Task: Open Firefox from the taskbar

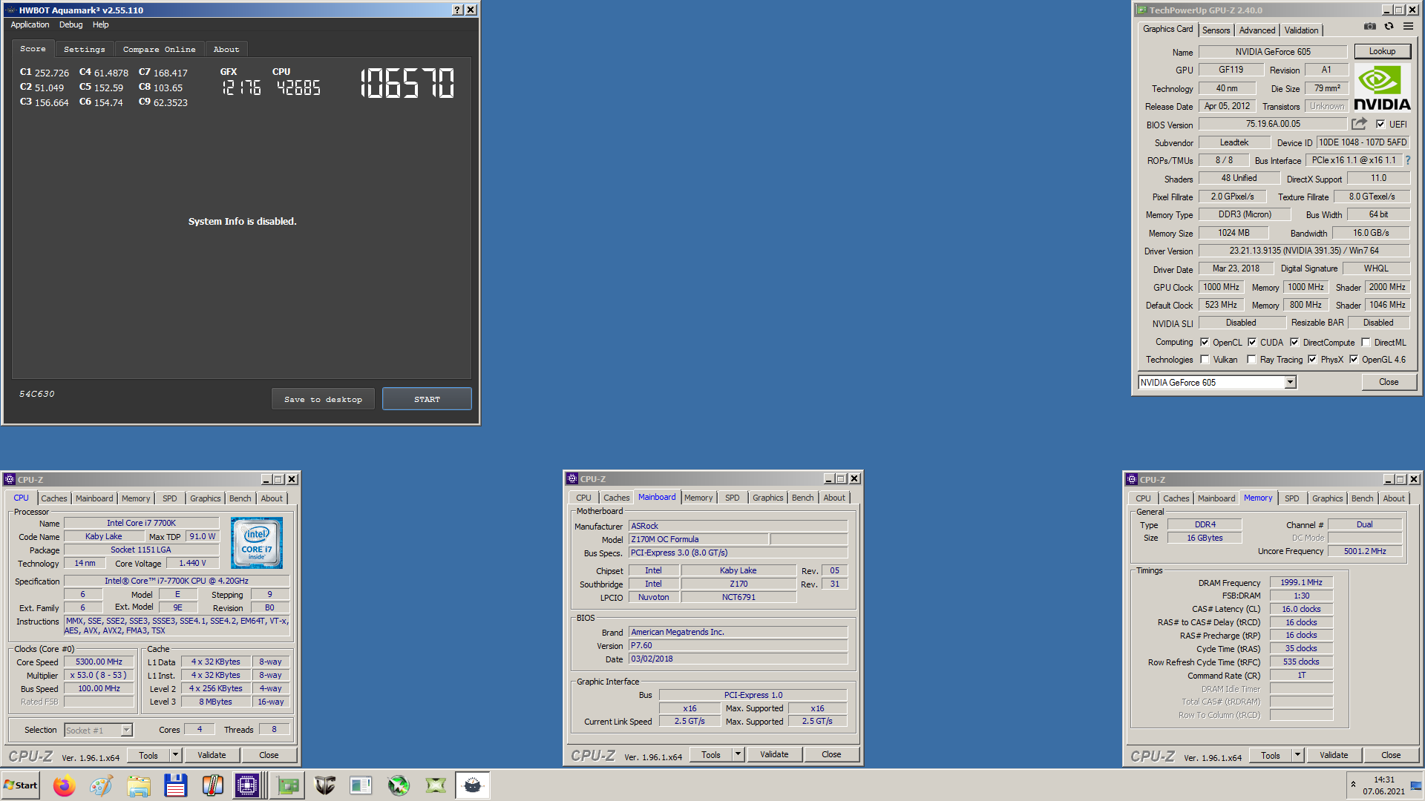Action: point(65,785)
